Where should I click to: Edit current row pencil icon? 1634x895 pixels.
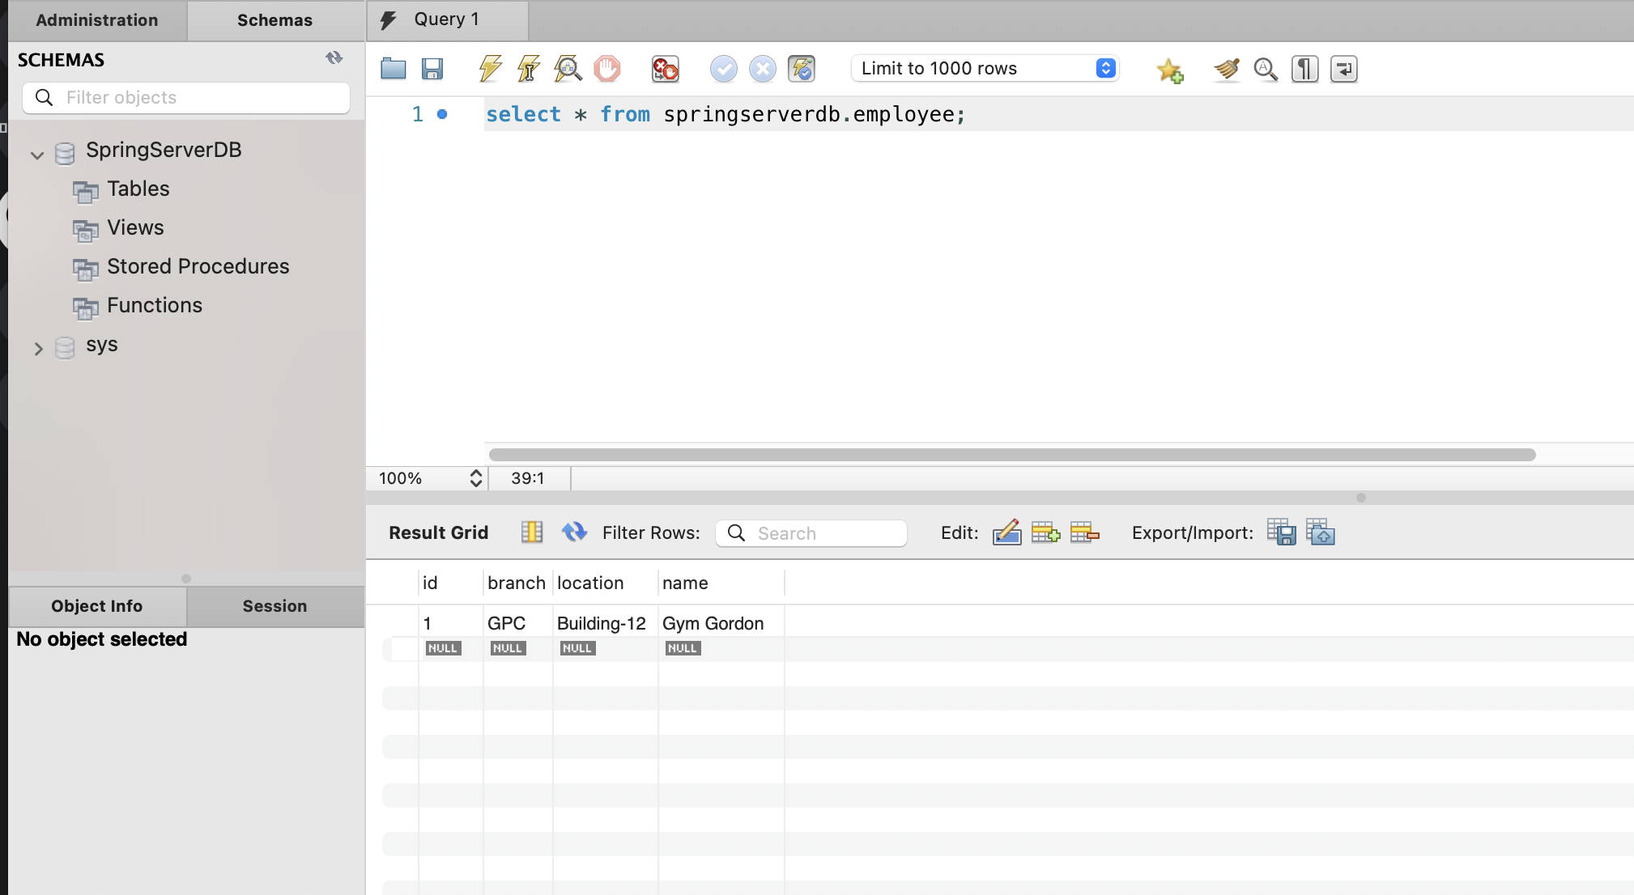pos(1006,532)
